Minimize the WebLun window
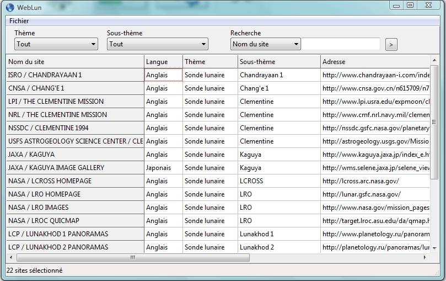Screen dimensions: 446x281 [x=396, y=6]
